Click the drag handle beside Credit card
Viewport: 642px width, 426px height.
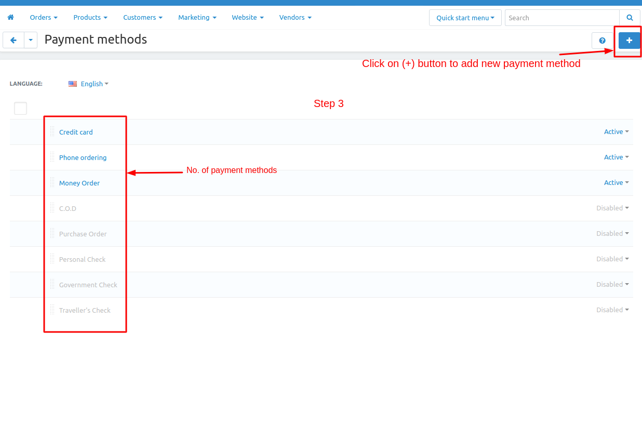(x=52, y=131)
